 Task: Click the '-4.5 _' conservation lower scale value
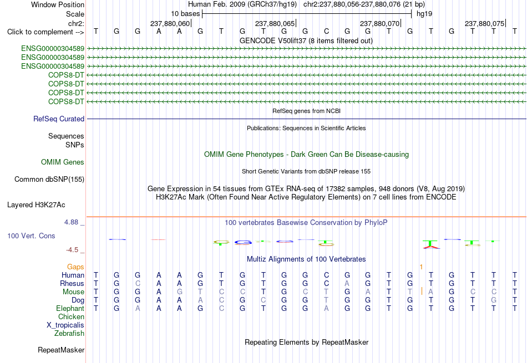coord(75,250)
